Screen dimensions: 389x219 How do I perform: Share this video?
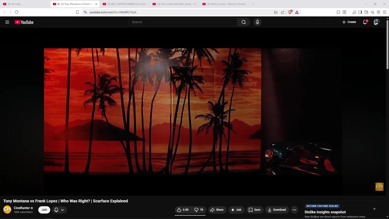tap(217, 210)
